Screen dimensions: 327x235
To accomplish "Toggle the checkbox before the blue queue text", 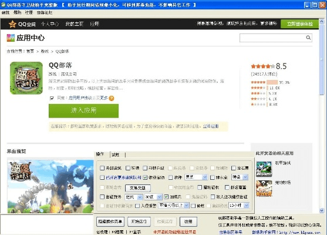I will coord(102,177).
